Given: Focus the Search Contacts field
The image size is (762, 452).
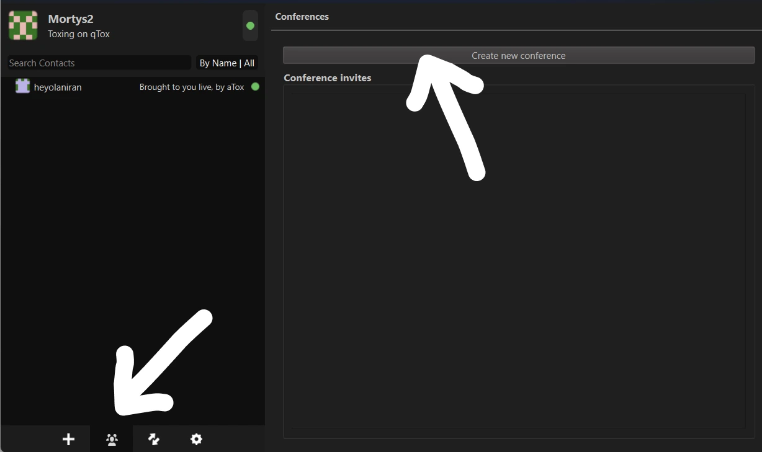Looking at the screenshot, I should (98, 63).
